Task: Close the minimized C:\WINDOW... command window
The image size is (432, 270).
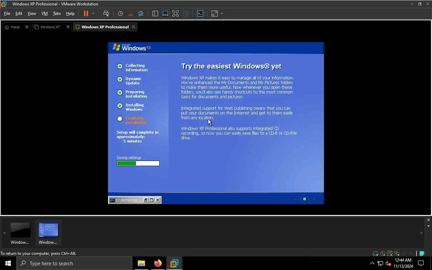Action: [158, 200]
